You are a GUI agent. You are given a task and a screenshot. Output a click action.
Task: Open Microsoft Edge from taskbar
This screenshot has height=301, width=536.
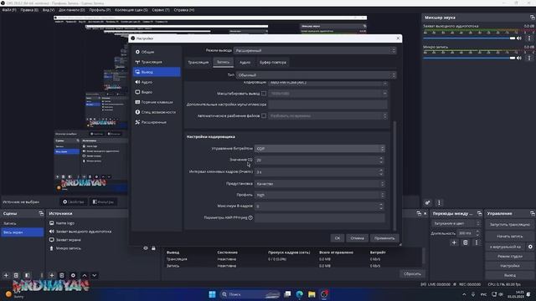(300, 294)
